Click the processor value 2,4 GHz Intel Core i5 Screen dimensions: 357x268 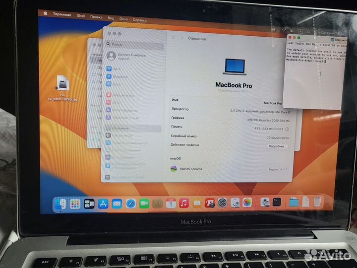260,112
